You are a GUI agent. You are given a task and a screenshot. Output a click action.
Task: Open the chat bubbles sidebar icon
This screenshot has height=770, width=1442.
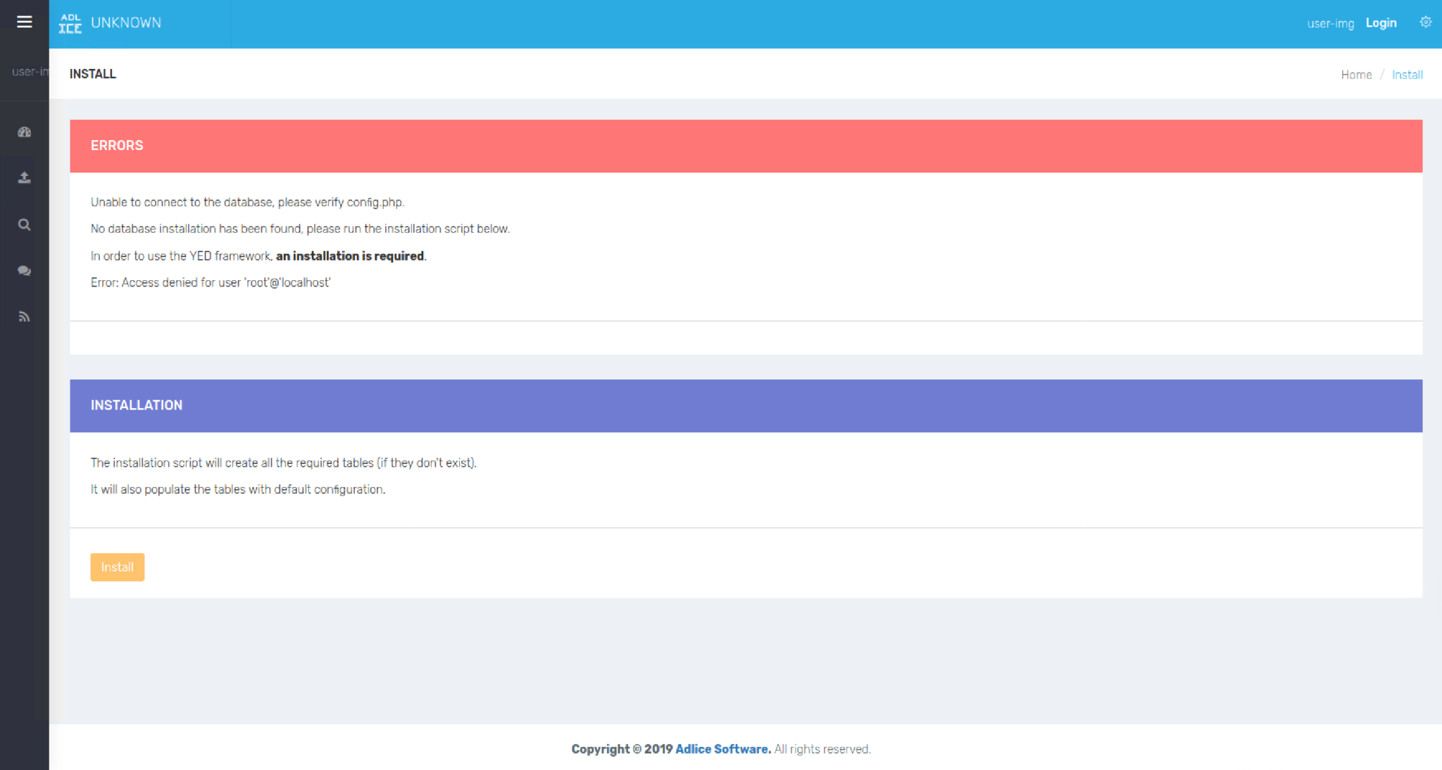24,271
